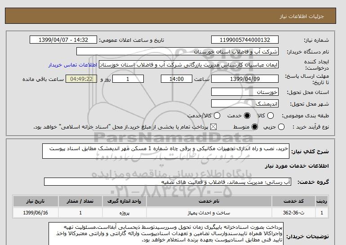Click the طبقه بندی موضوعی label
Image resolution: width=346 pixels, height=245 pixels.
(305, 116)
